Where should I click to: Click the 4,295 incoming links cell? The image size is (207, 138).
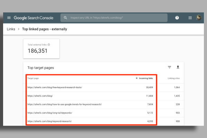[150, 121]
